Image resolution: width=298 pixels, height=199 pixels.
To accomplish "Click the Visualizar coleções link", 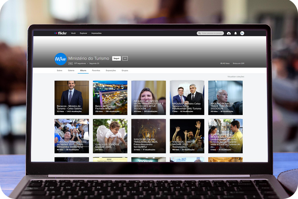I will (236, 76).
